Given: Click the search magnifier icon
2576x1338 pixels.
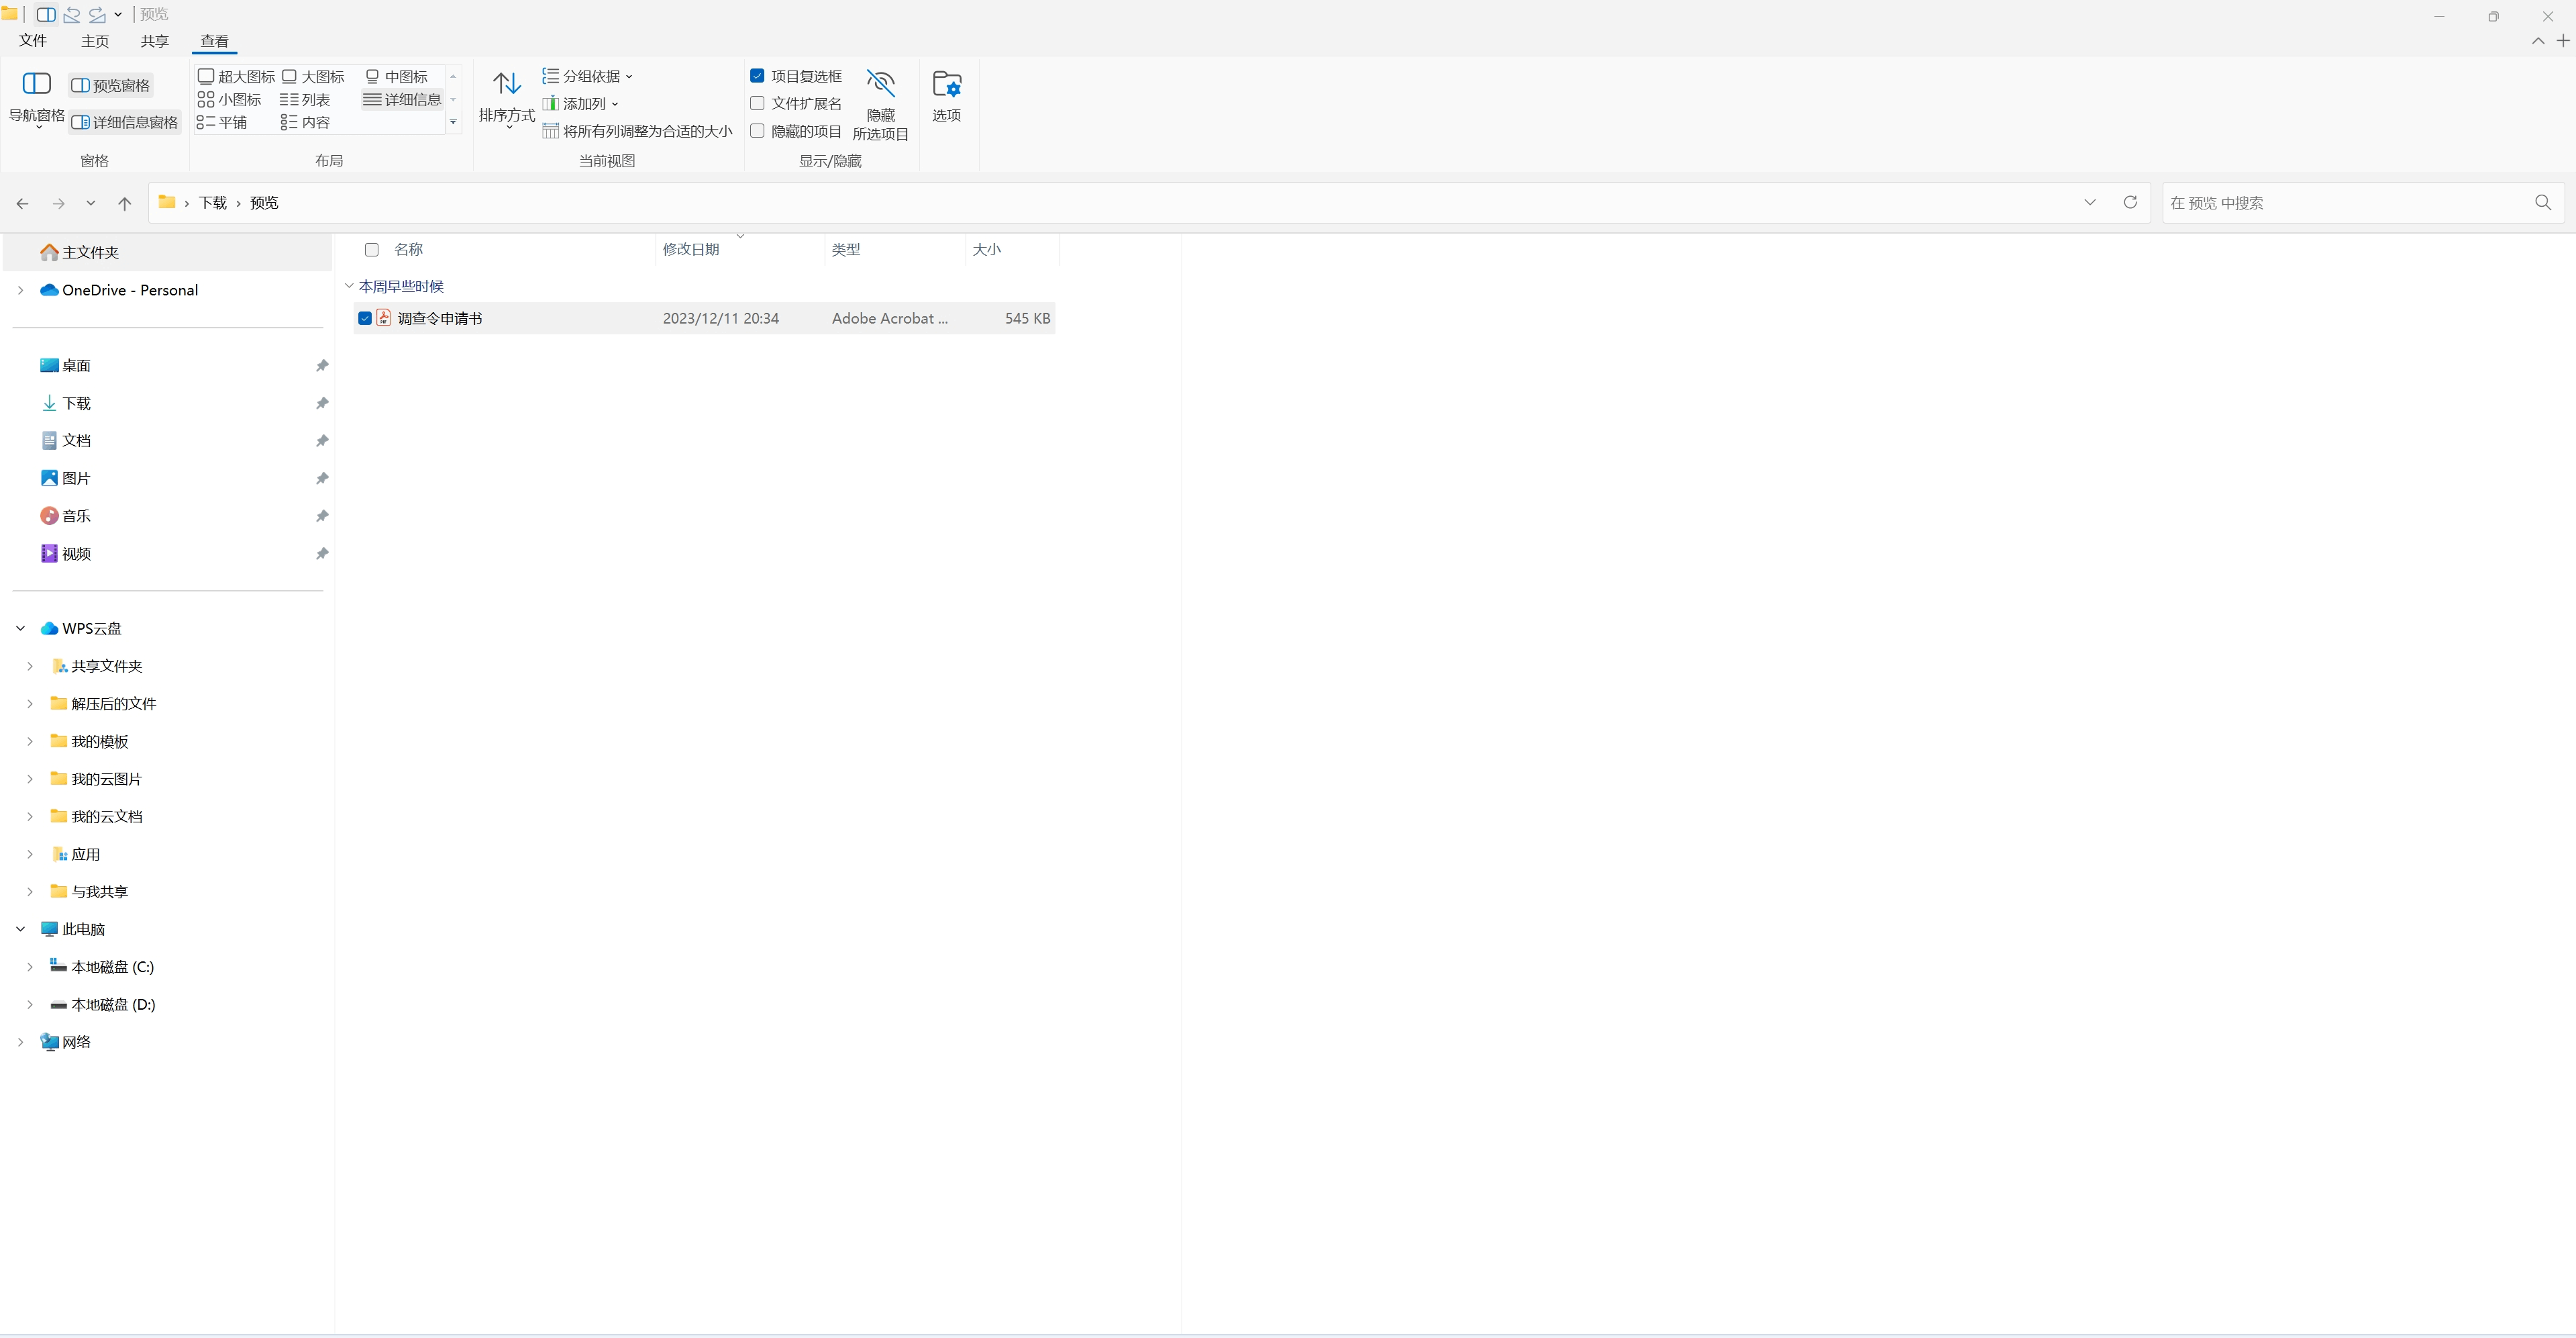Looking at the screenshot, I should [2542, 202].
